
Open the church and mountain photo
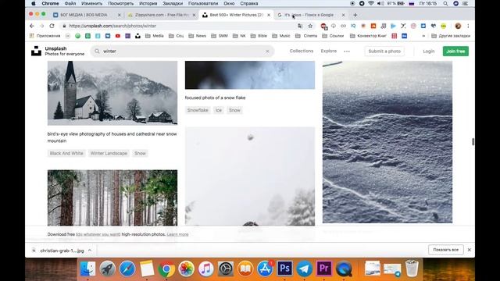pyautogui.click(x=112, y=93)
